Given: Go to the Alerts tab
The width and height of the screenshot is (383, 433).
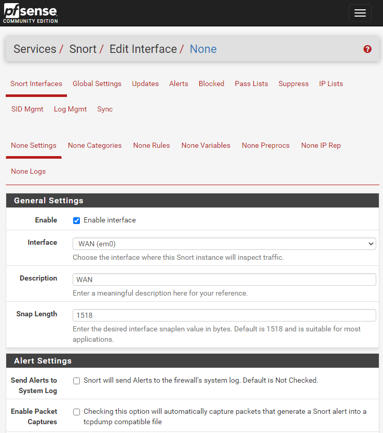Looking at the screenshot, I should (179, 84).
